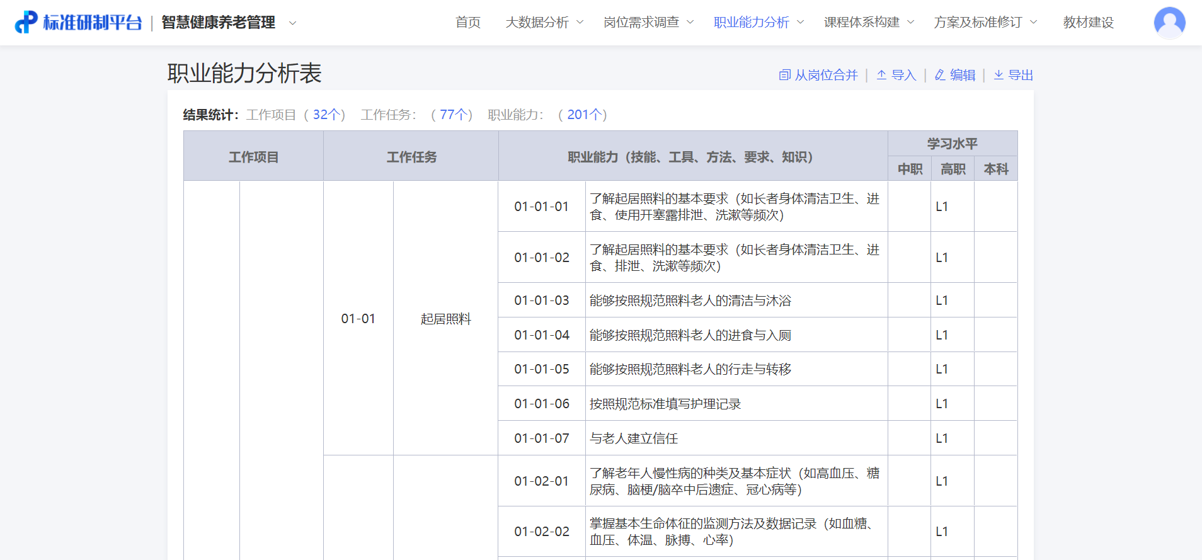
Task: Select ability code 01-01-06
Action: point(542,404)
